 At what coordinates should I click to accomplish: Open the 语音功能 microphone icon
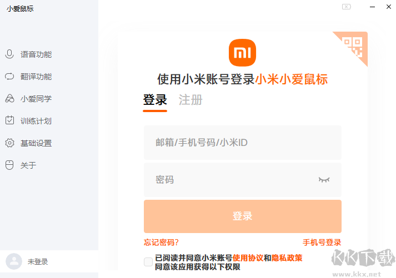click(9, 54)
